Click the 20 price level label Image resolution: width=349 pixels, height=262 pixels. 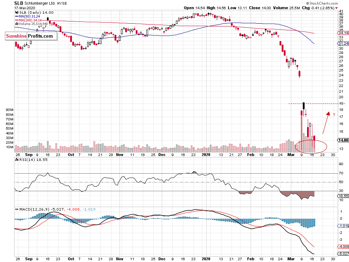[x=341, y=97]
